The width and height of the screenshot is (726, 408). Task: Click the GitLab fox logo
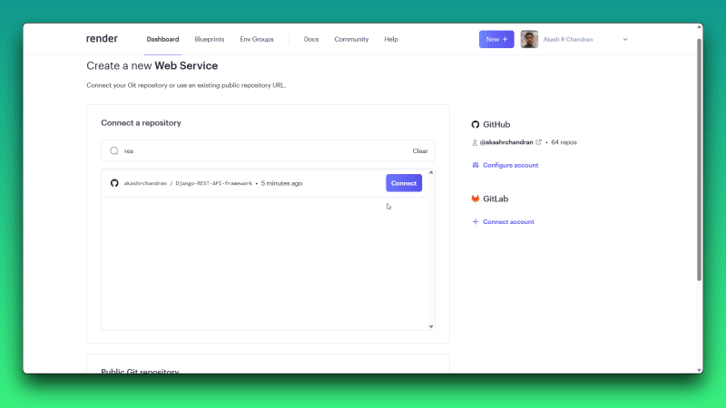coord(475,199)
